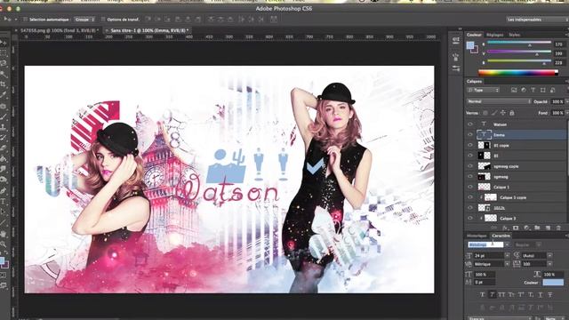The height and width of the screenshot is (320, 569).
Task: Open the 24 pt font size dropdown
Action: [508, 256]
